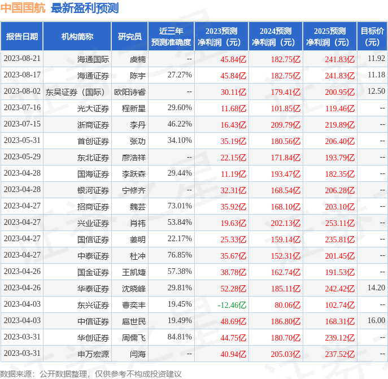Viewport: 388px width, 379px height.
Task: Click the 中国国航 title text
Action: pos(23,8)
